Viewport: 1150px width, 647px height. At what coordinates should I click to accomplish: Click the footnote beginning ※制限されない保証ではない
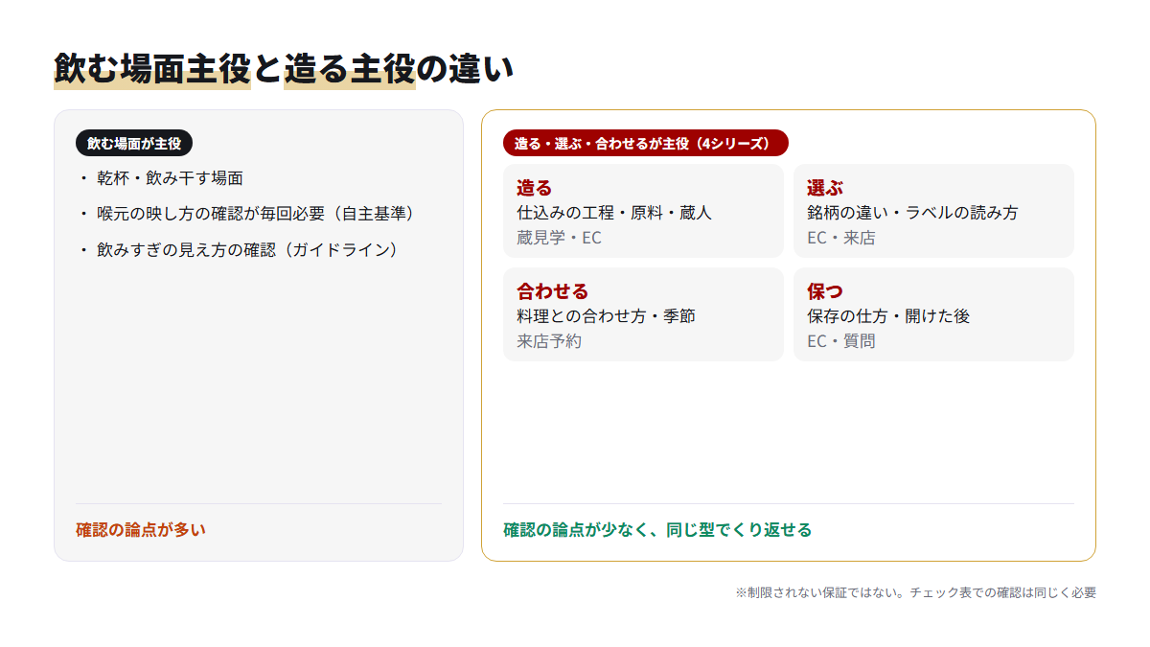915,592
